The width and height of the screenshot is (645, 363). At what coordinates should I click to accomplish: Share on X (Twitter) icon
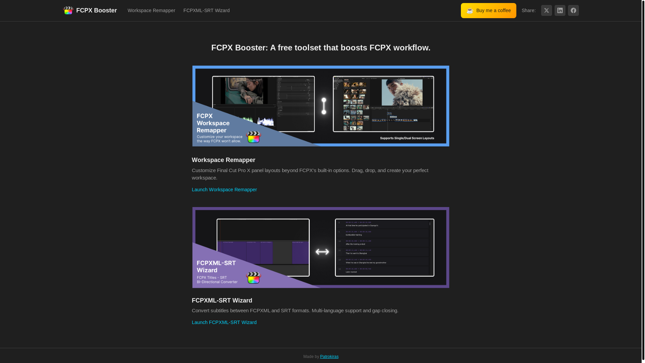tap(547, 10)
